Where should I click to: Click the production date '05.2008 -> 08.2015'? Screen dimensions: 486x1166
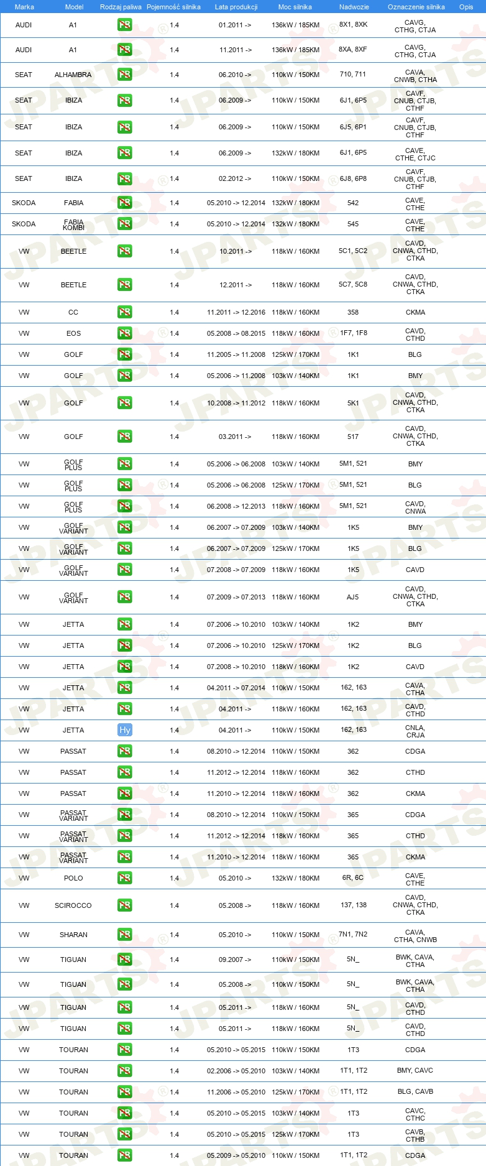click(x=236, y=333)
